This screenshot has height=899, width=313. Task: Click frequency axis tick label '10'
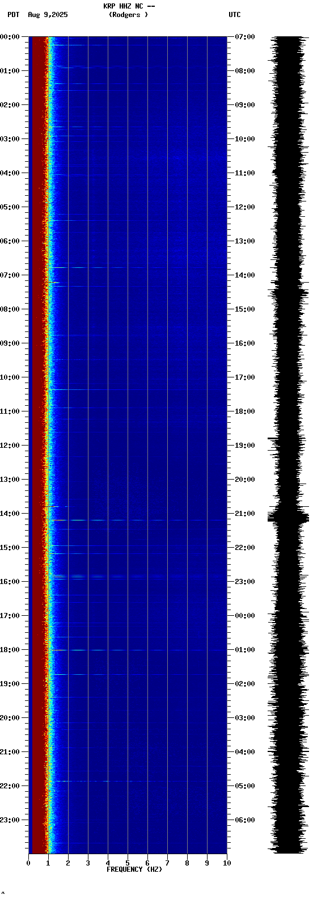[x=227, y=863]
